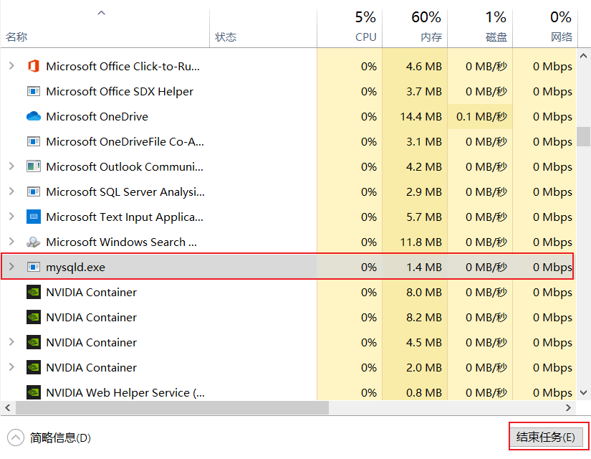Click the Microsoft Windows Search process icon
The width and height of the screenshot is (591, 459).
[x=33, y=242]
